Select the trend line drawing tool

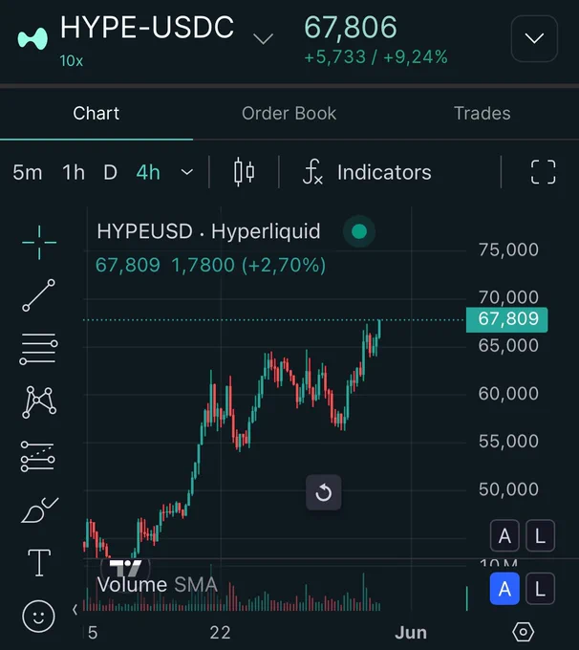[38, 295]
